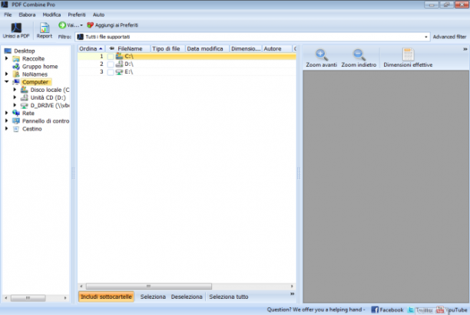Expand the Raccolte tree node

[7, 59]
